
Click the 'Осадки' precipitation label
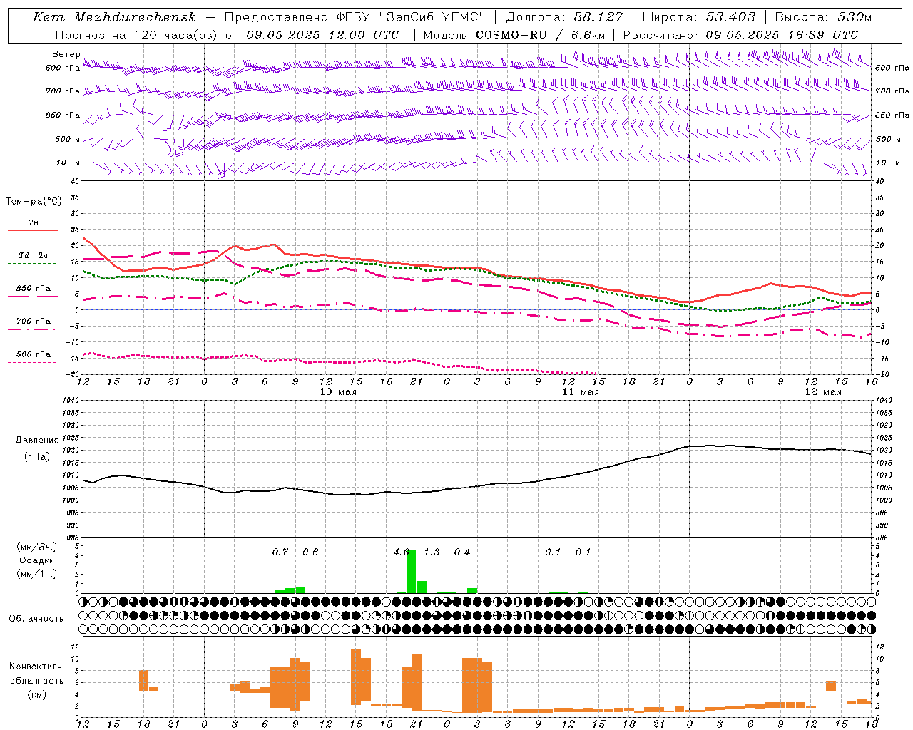pyautogui.click(x=37, y=560)
